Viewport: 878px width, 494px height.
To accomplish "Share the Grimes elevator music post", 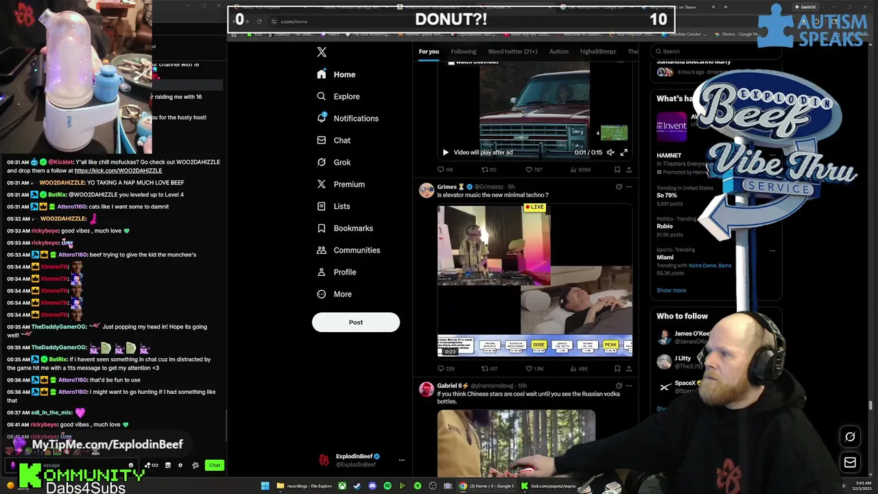I will tap(629, 368).
